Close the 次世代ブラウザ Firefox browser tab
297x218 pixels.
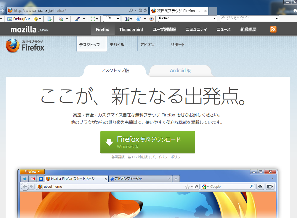pyautogui.click(x=206, y=11)
